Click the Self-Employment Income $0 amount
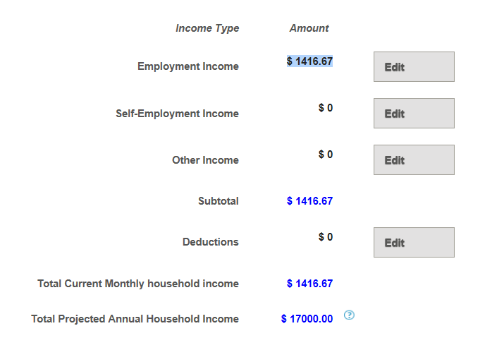 point(325,108)
